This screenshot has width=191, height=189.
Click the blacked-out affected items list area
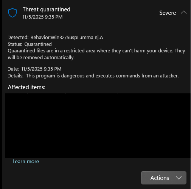coord(98,126)
